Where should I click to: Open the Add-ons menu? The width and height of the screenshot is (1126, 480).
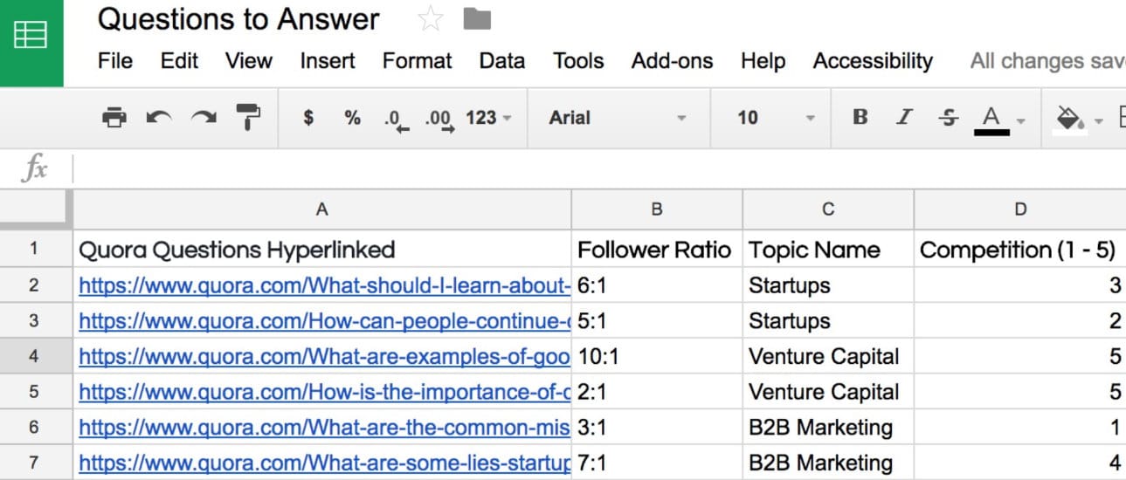pos(672,61)
